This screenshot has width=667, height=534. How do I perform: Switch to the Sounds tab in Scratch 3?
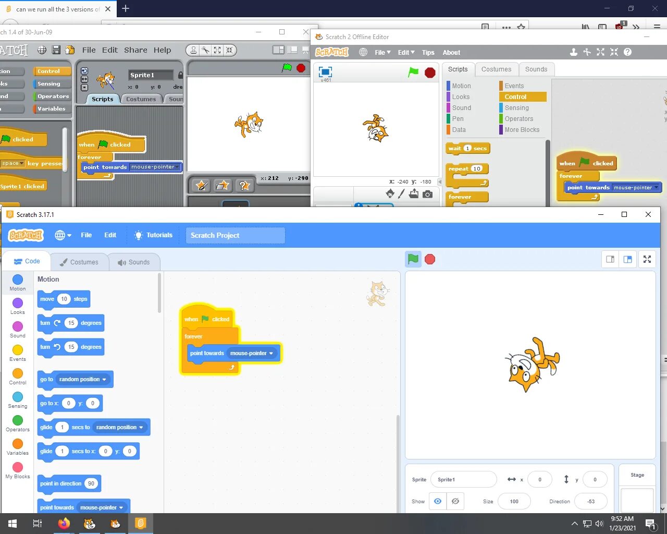[x=133, y=262]
